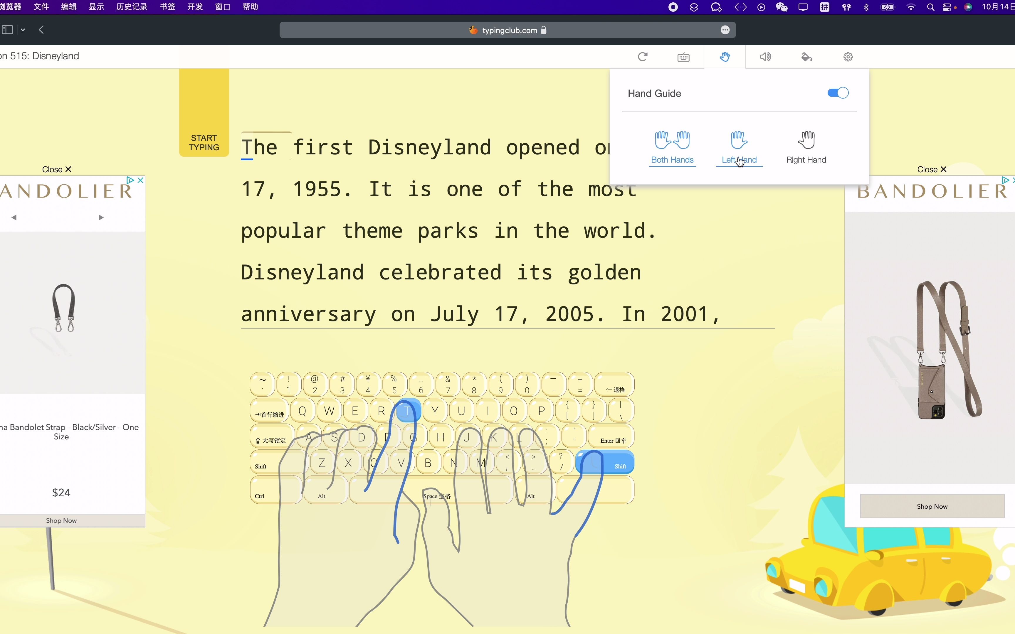Select the Right Hand option
The height and width of the screenshot is (634, 1015).
806,148
